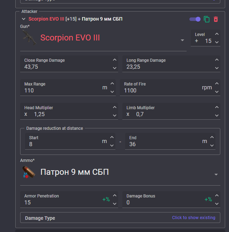Decrease Limb Multiplier
Image resolution: width=229 pixels, height=232 pixels.
tap(217, 115)
